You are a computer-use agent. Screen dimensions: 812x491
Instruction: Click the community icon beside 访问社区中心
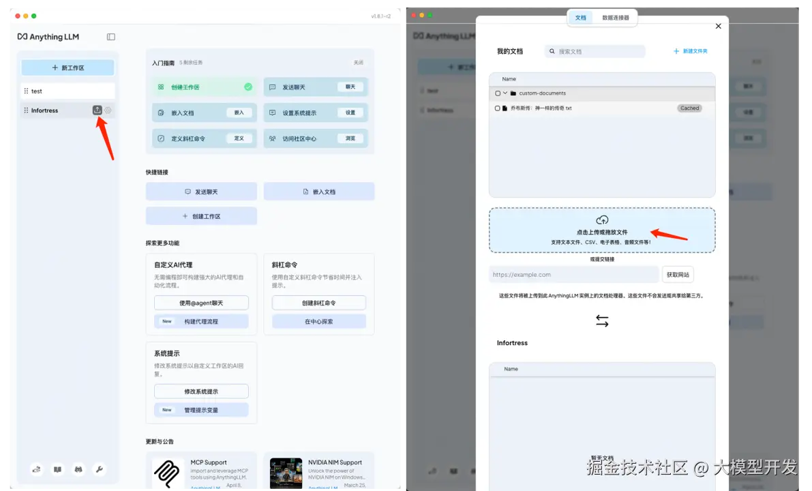pos(273,138)
